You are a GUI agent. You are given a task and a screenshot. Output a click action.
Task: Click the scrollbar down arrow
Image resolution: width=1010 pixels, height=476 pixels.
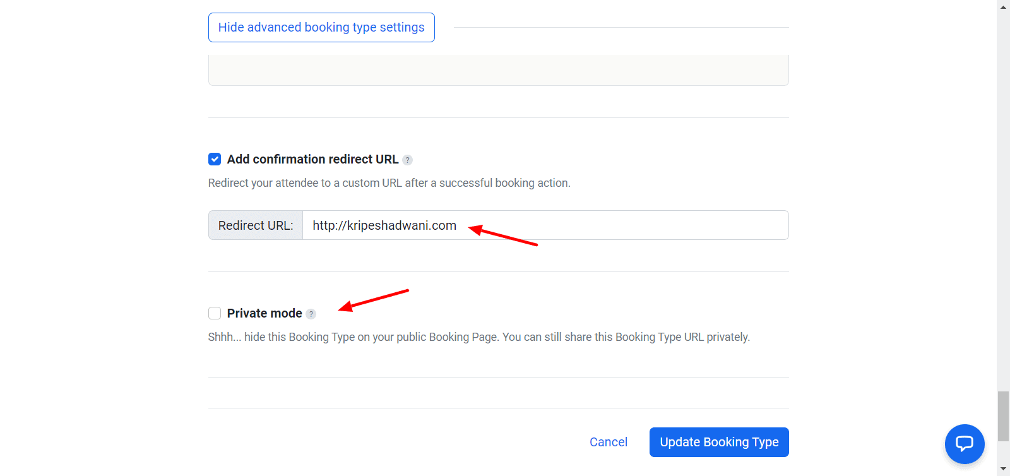tap(1003, 470)
